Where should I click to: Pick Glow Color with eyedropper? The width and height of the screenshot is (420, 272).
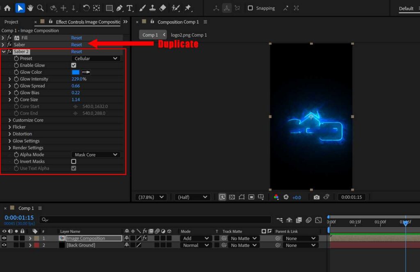(86, 72)
